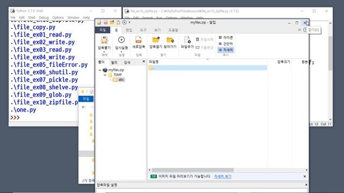Open the 임시실행 dropdown arrow
344x193 pixels.
(121, 52)
